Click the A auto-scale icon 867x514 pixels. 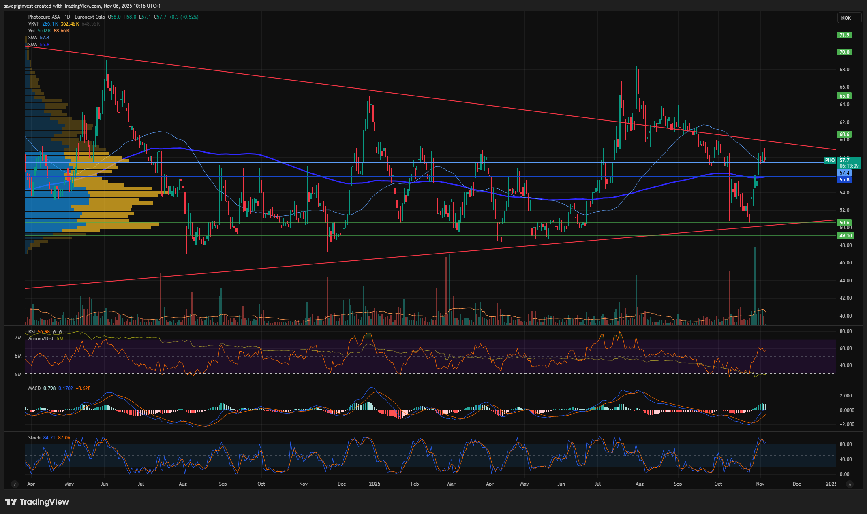pyautogui.click(x=850, y=484)
